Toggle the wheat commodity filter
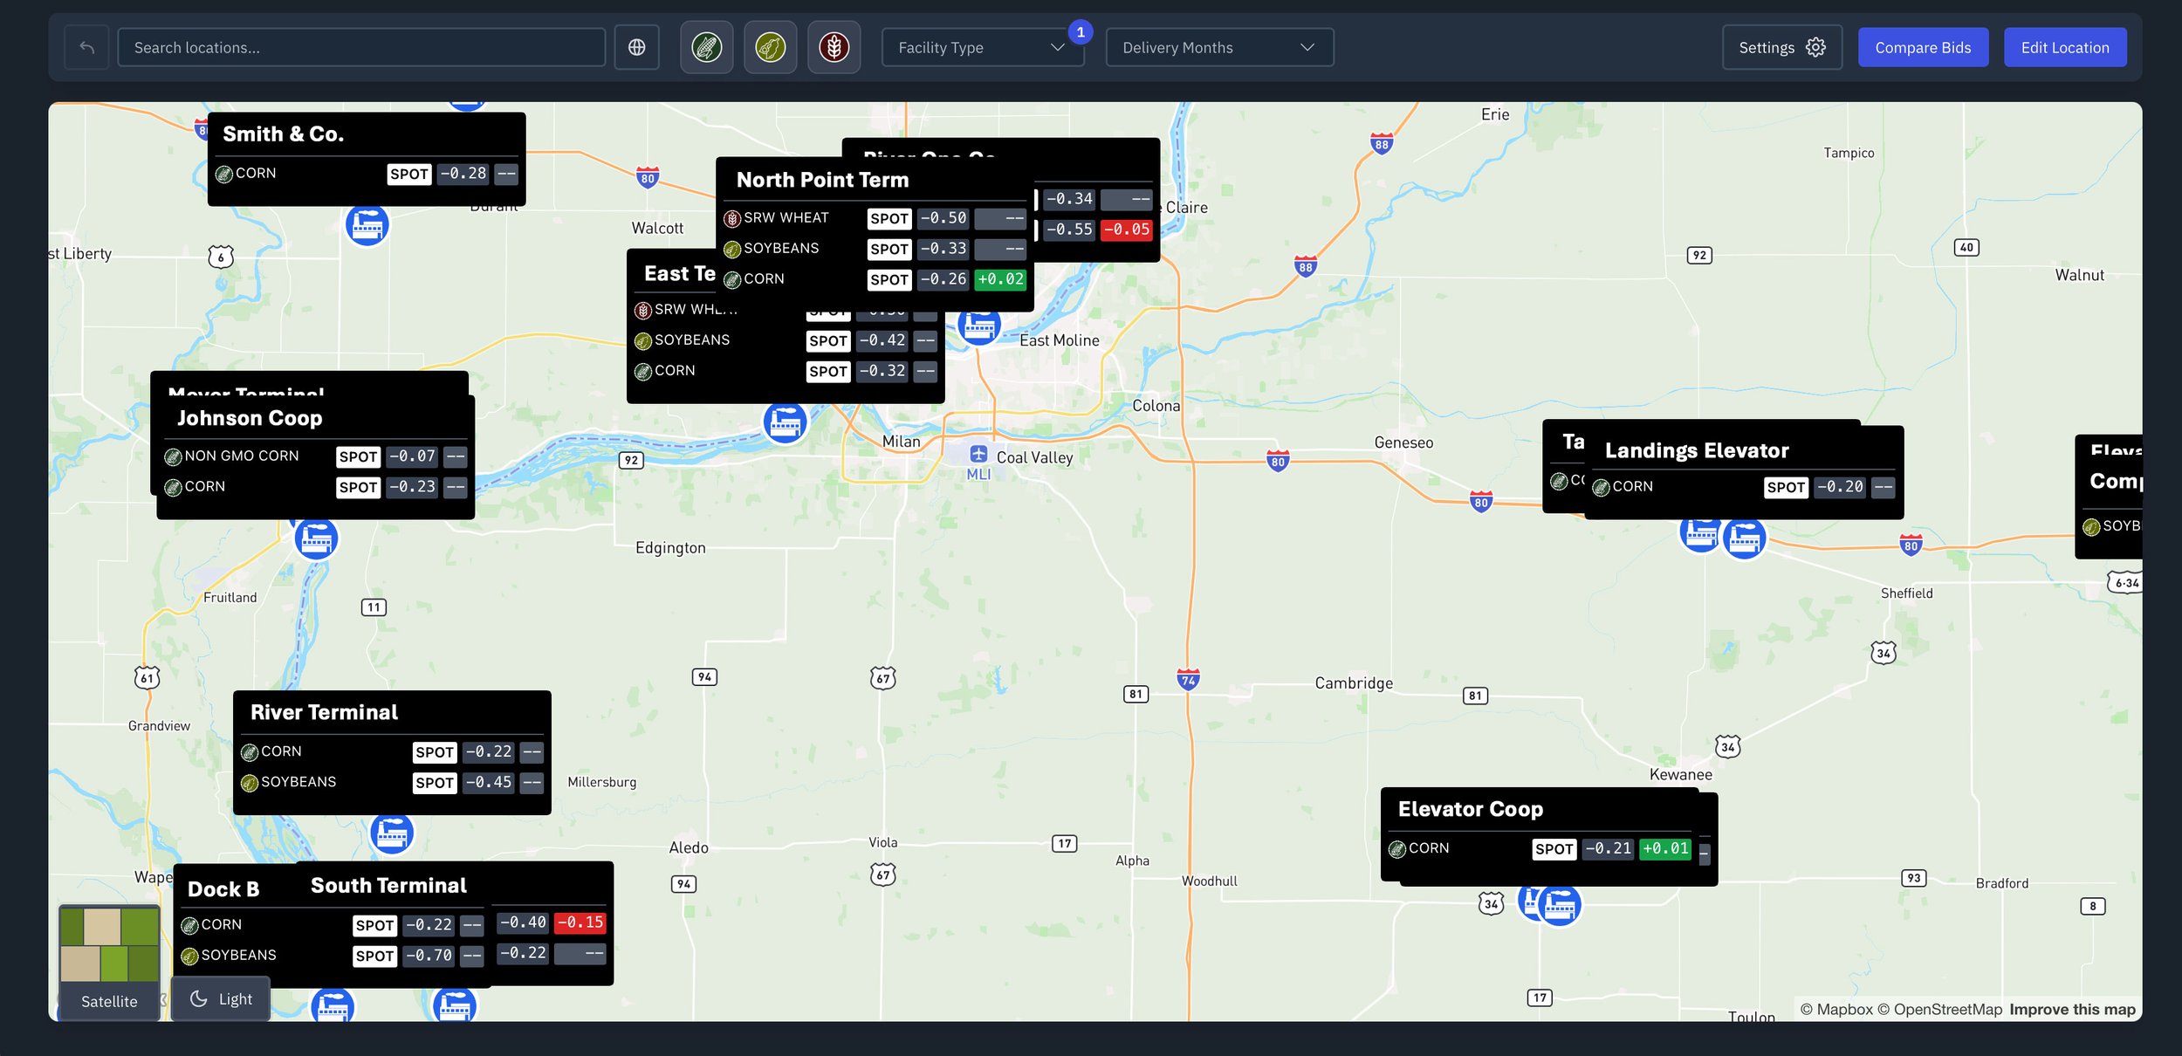The image size is (2182, 1056). point(834,47)
